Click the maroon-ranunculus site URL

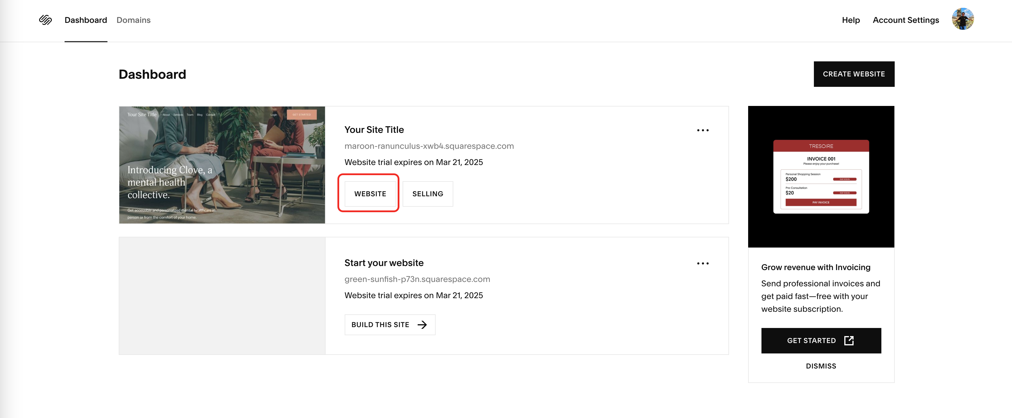pos(429,146)
